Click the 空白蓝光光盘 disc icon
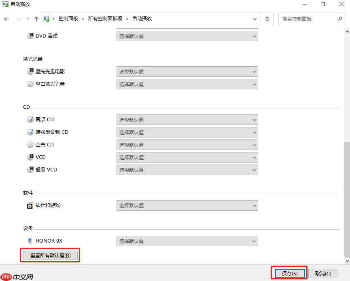The image size is (350, 281). [30, 84]
